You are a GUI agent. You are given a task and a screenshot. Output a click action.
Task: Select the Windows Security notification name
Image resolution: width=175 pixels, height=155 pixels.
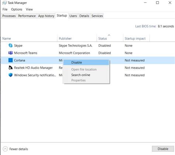coord(35,75)
